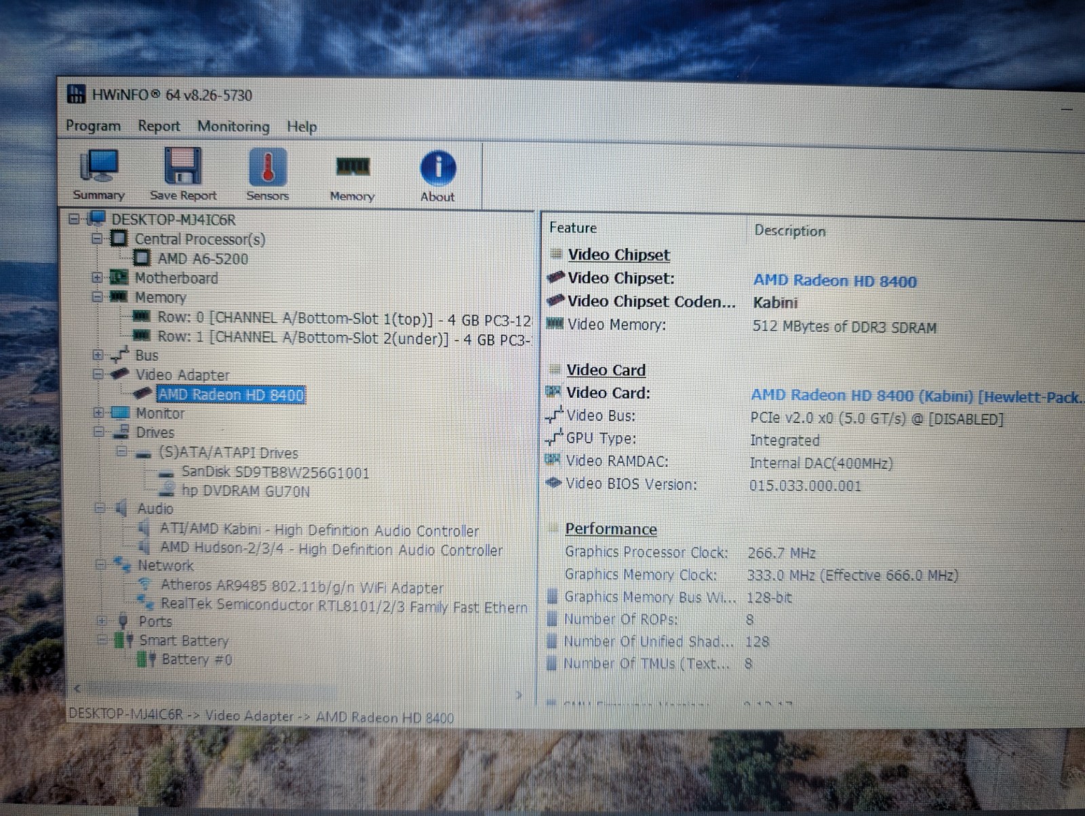
Task: Open the Sensors thermometer icon
Action: [267, 175]
